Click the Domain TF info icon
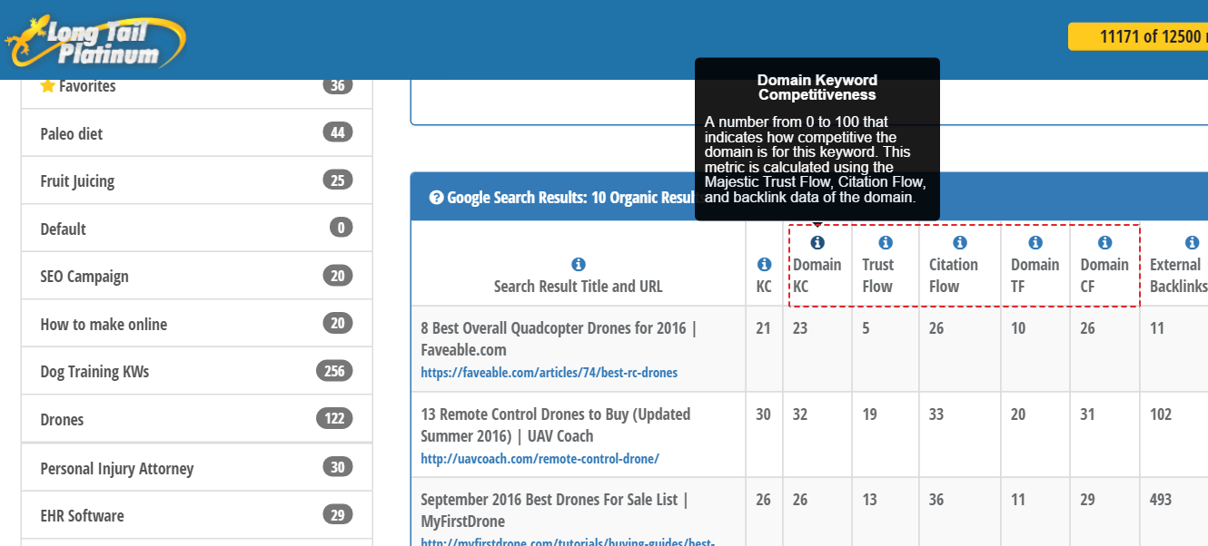The image size is (1208, 546). pos(1035,241)
